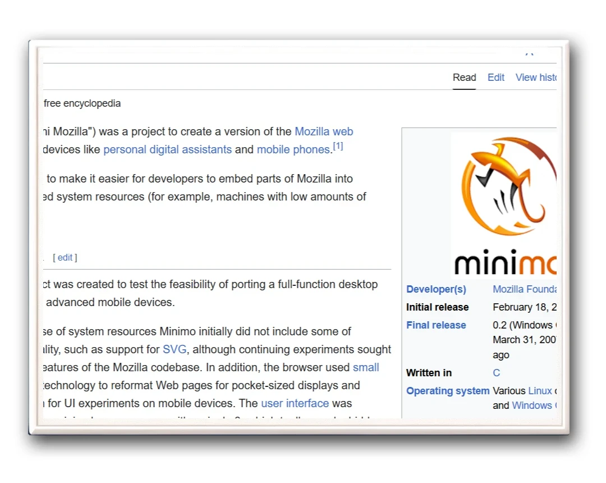Follow the Linux link in infobox
606x483 pixels.
click(540, 391)
